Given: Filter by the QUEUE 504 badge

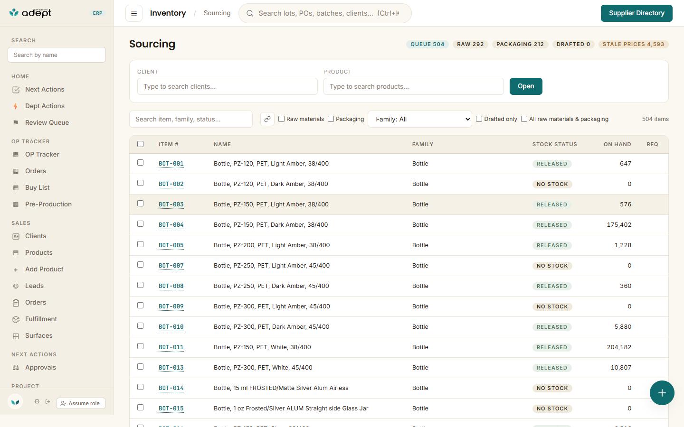Looking at the screenshot, I should coord(427,44).
